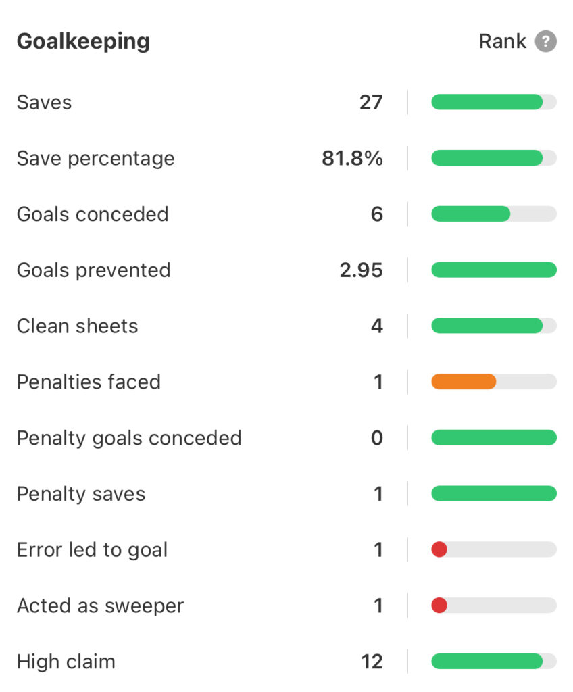The width and height of the screenshot is (573, 692).
Task: Click the 81.8% save percentage value
Action: tap(352, 159)
